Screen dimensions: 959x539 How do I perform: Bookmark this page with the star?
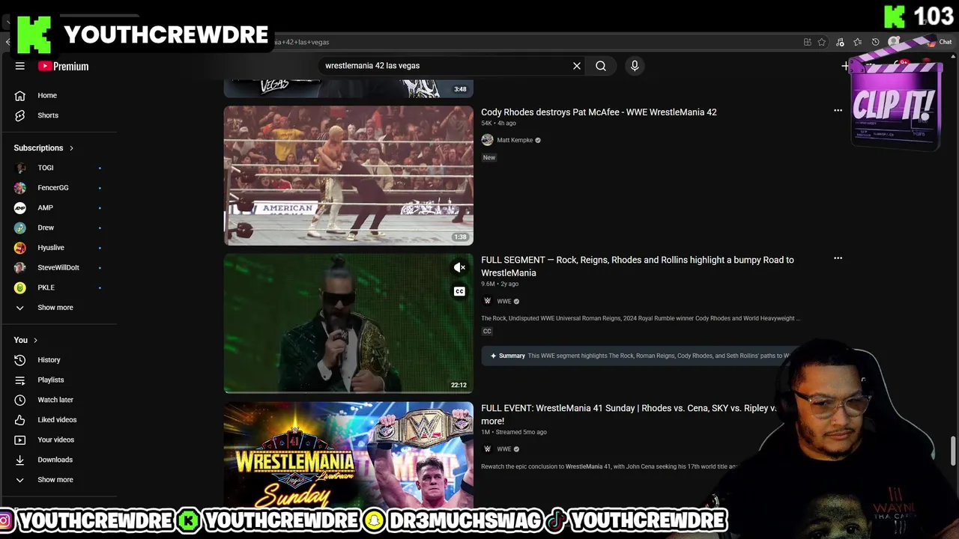click(x=822, y=42)
